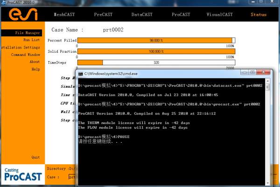
Task: Click the ProCAST Version line in cmd
Action: pyautogui.click(x=147, y=113)
